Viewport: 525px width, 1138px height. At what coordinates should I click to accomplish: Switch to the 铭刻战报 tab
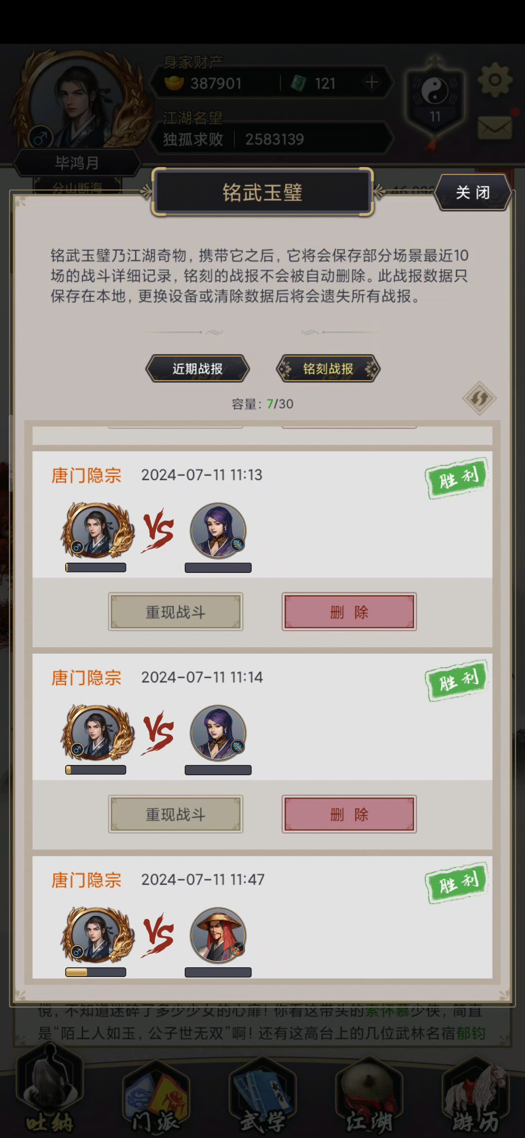(x=328, y=369)
